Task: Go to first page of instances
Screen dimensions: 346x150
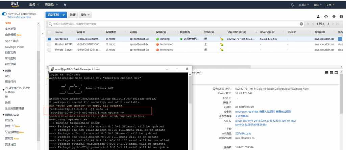Action: pos(308,24)
